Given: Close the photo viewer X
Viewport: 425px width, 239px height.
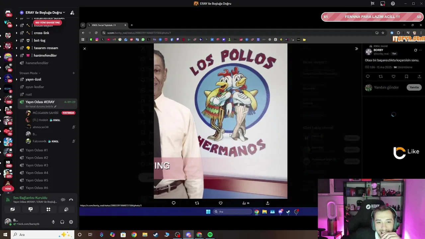Looking at the screenshot, I should [x=84, y=49].
